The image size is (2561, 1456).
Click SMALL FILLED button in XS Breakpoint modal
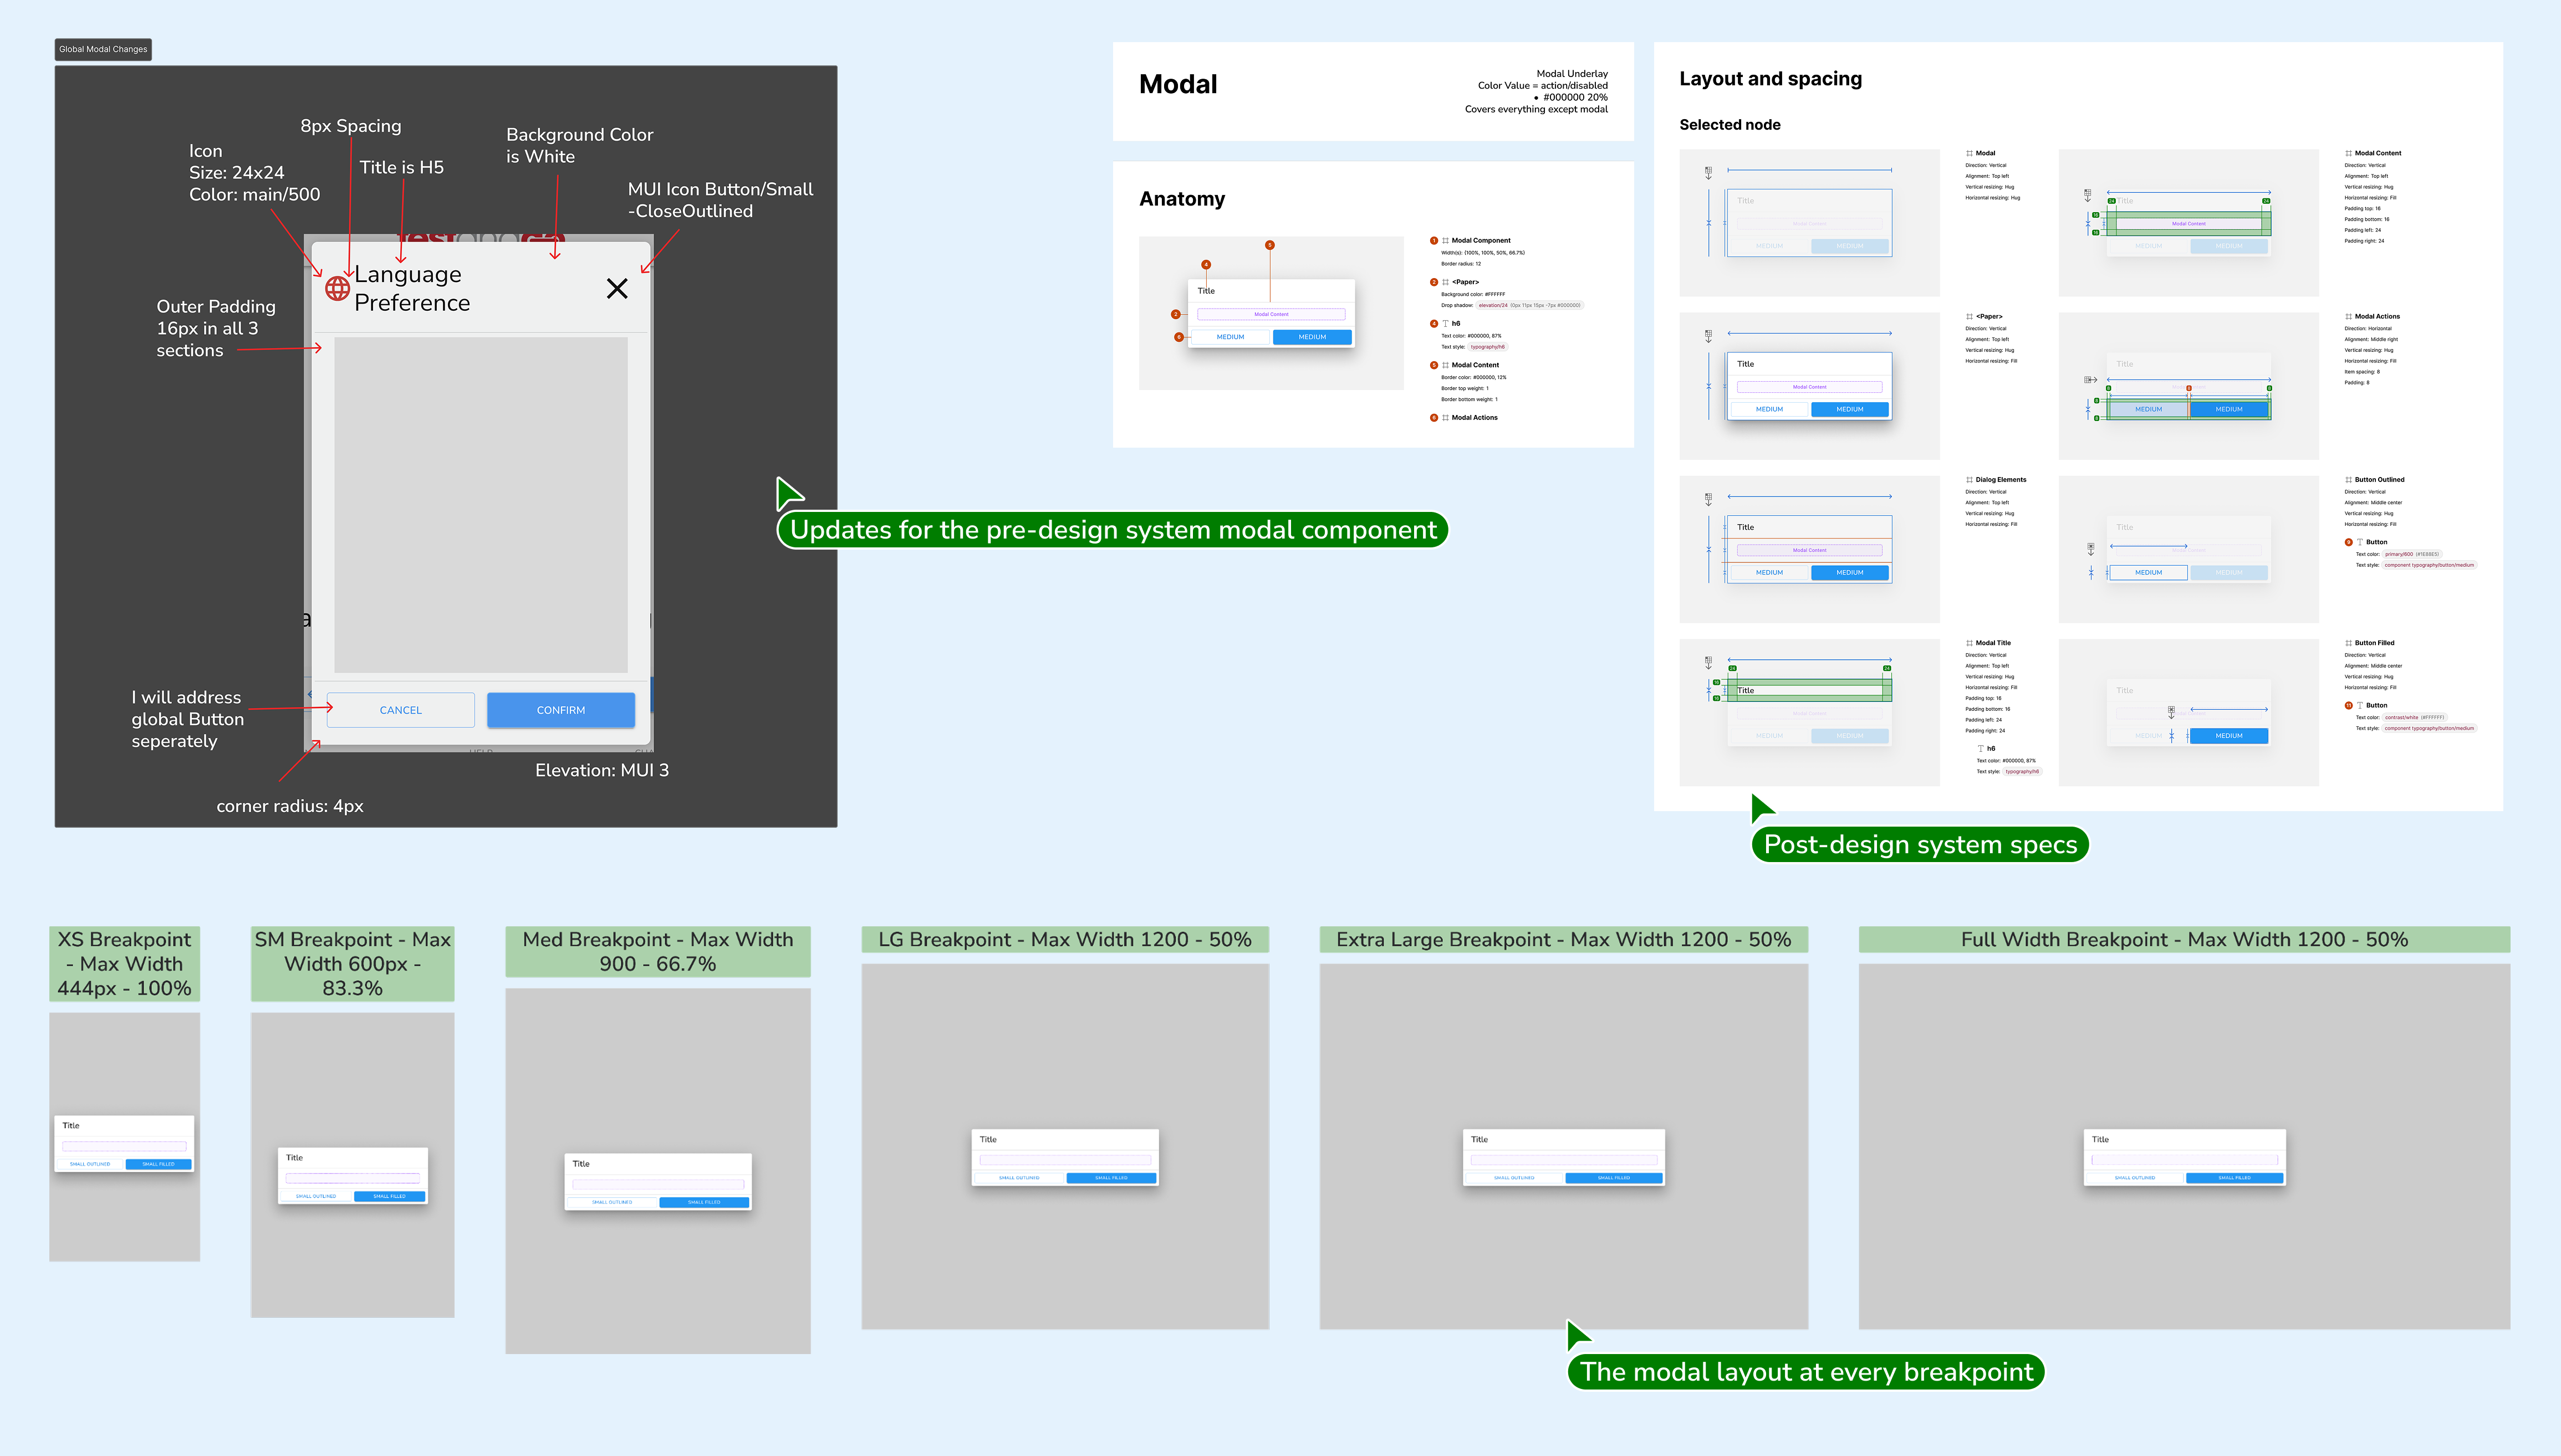pos(158,1164)
